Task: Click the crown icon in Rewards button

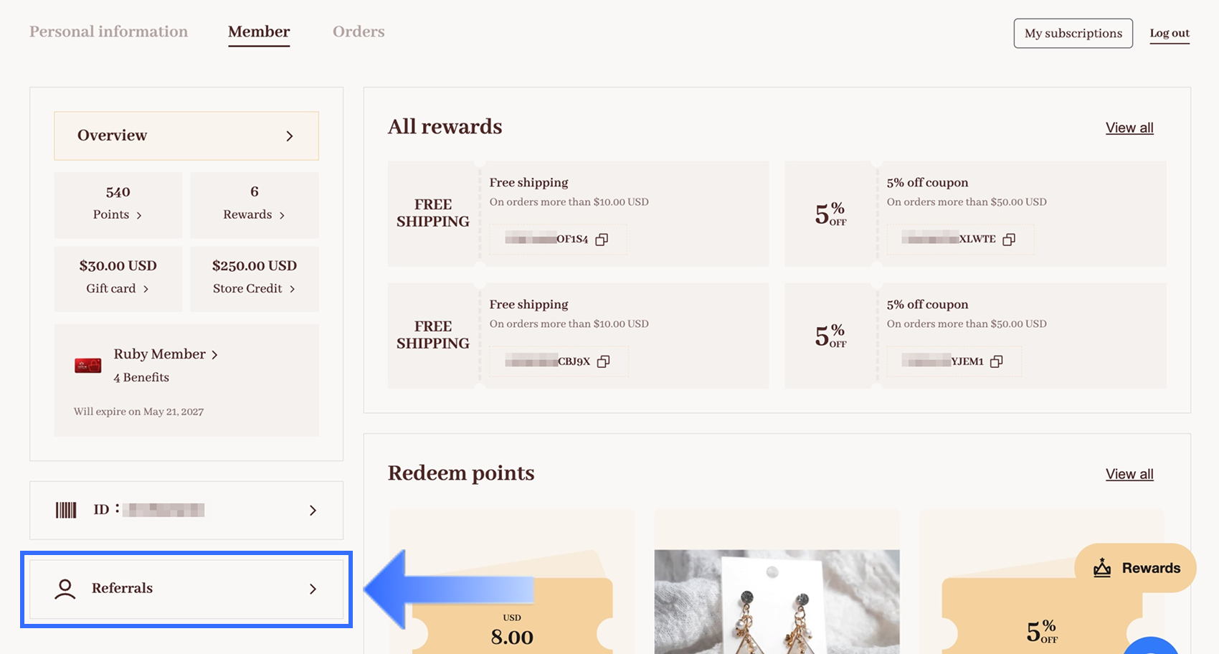Action: coord(1102,568)
